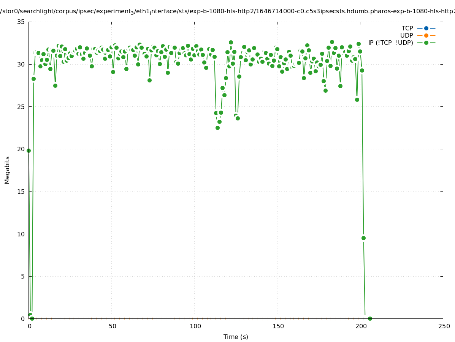Click the falling data point near 9.5 Megabits
The image size is (455, 342).
(363, 238)
